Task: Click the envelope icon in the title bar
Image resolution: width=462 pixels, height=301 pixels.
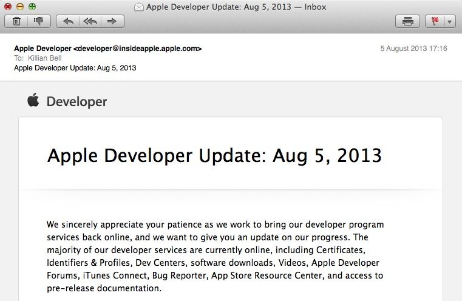Action: [x=139, y=7]
